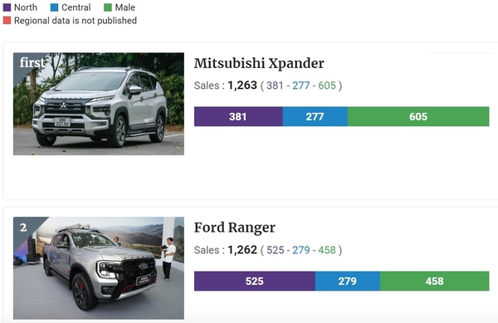The height and width of the screenshot is (323, 498).
Task: Open the Mitsubishi Xpander photo
Action: coord(99,104)
